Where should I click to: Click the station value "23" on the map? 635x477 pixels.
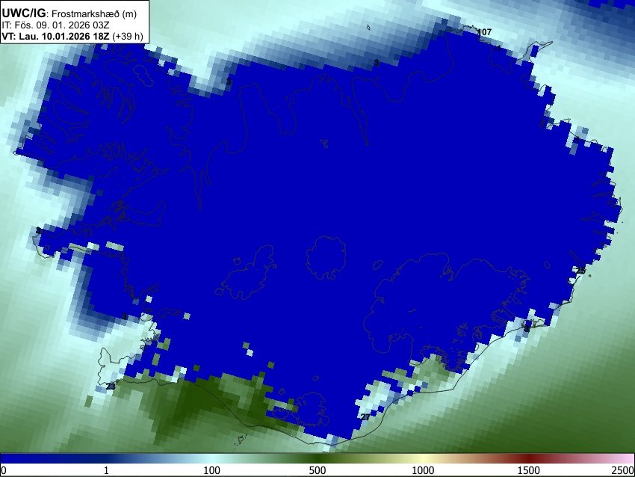111,387
